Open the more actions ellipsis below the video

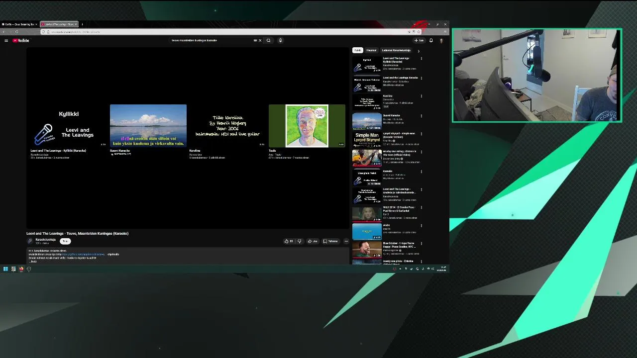point(346,241)
